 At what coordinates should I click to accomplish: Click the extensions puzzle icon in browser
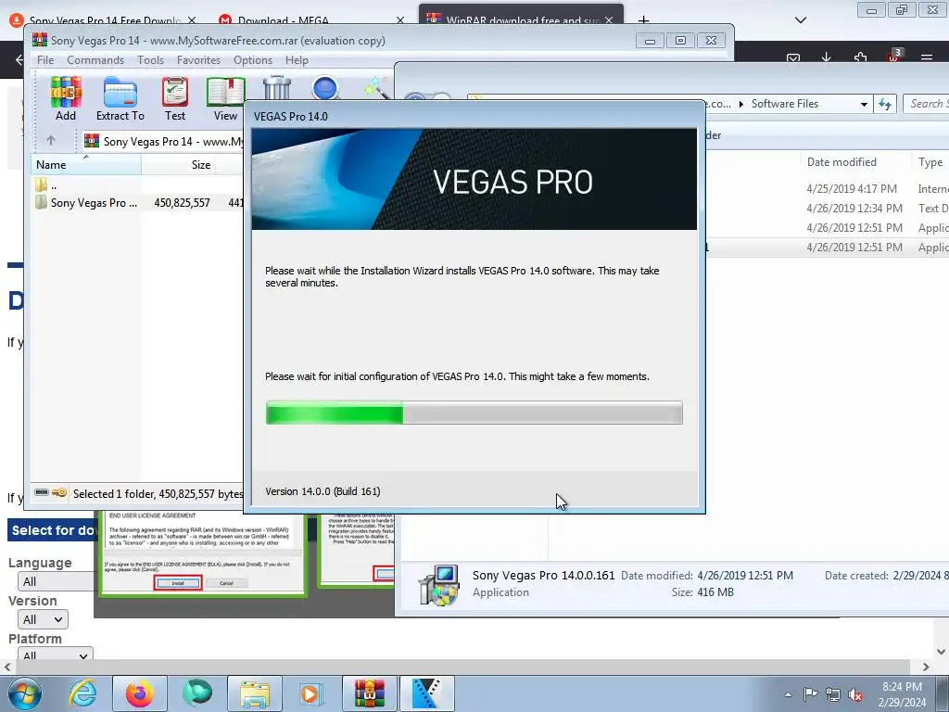pos(860,57)
